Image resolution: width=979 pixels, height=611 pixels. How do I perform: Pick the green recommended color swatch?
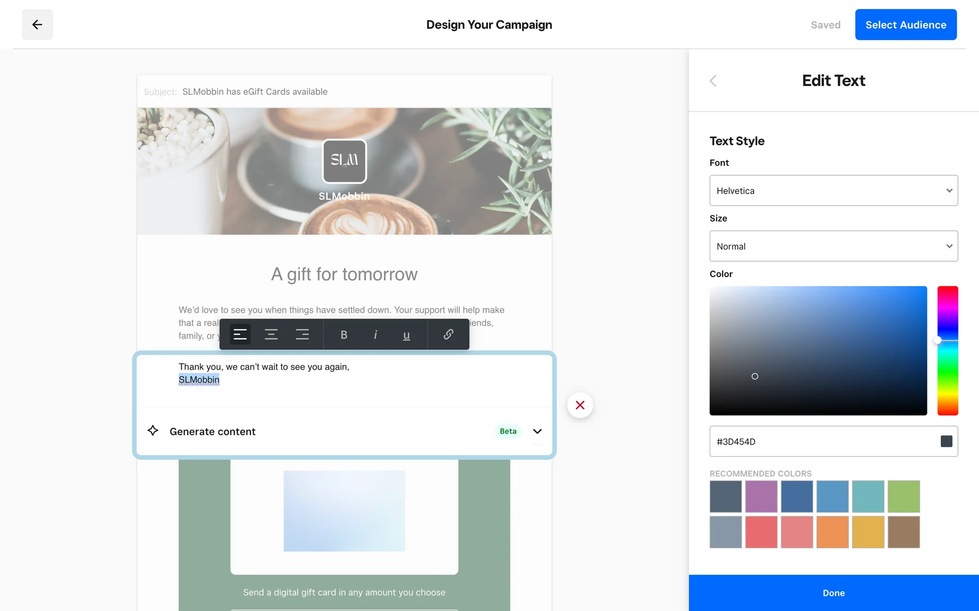pyautogui.click(x=904, y=496)
